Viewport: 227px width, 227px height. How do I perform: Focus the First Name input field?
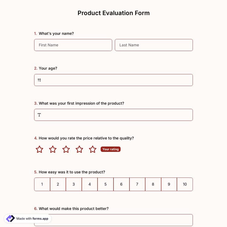(x=73, y=45)
